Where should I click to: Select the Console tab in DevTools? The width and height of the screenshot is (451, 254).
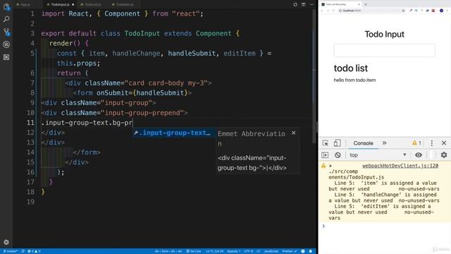coord(363,143)
